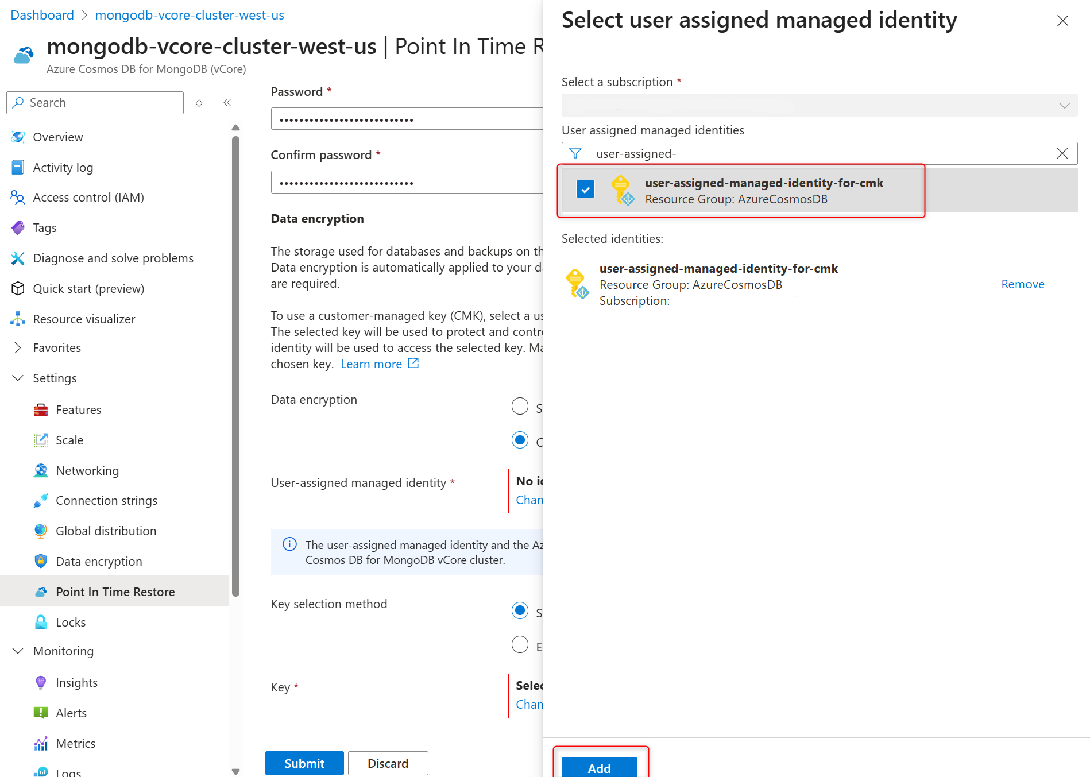Viewport: 1090px width, 777px height.
Task: Go to Dashboard breadcrumb link
Action: click(x=42, y=15)
